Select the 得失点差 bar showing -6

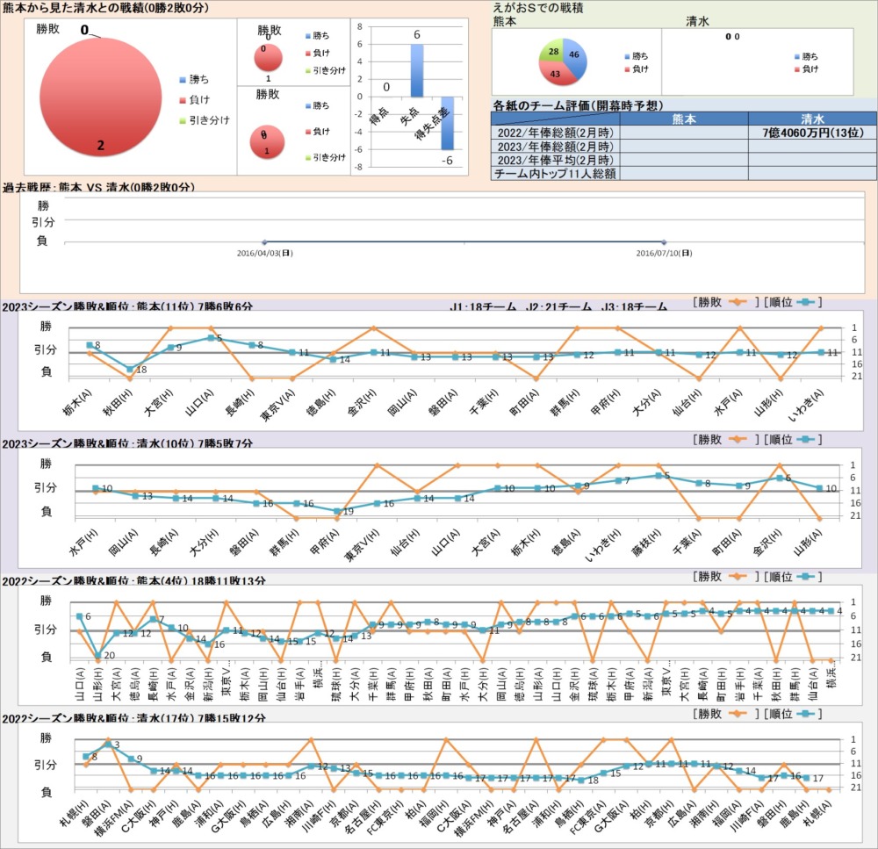point(447,123)
